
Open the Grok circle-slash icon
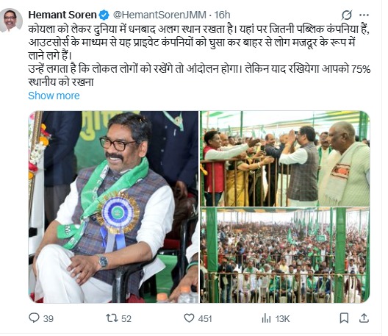[x=346, y=15]
